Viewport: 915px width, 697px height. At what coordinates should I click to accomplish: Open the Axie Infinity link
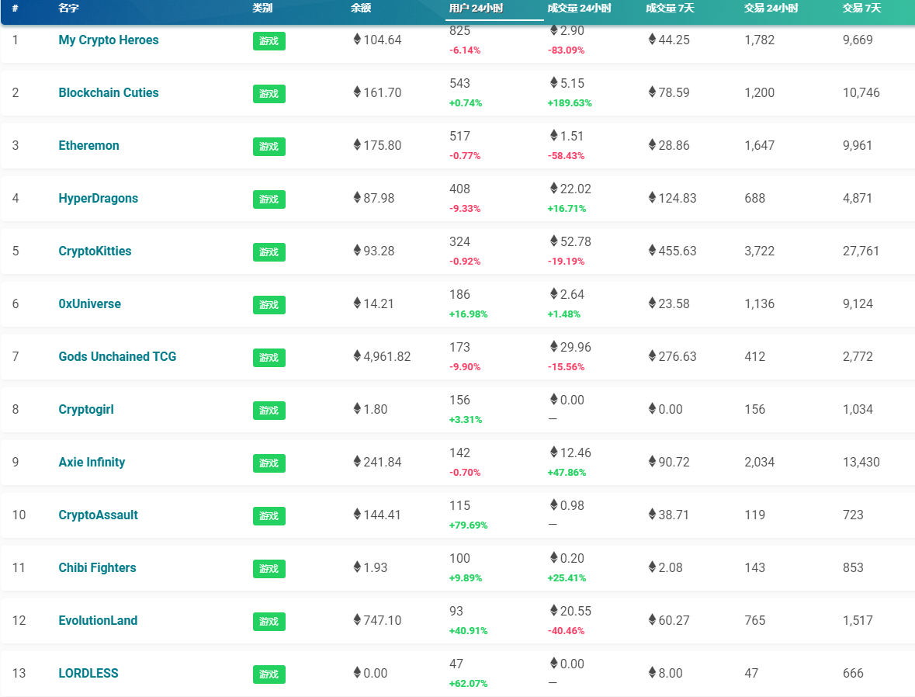click(92, 463)
